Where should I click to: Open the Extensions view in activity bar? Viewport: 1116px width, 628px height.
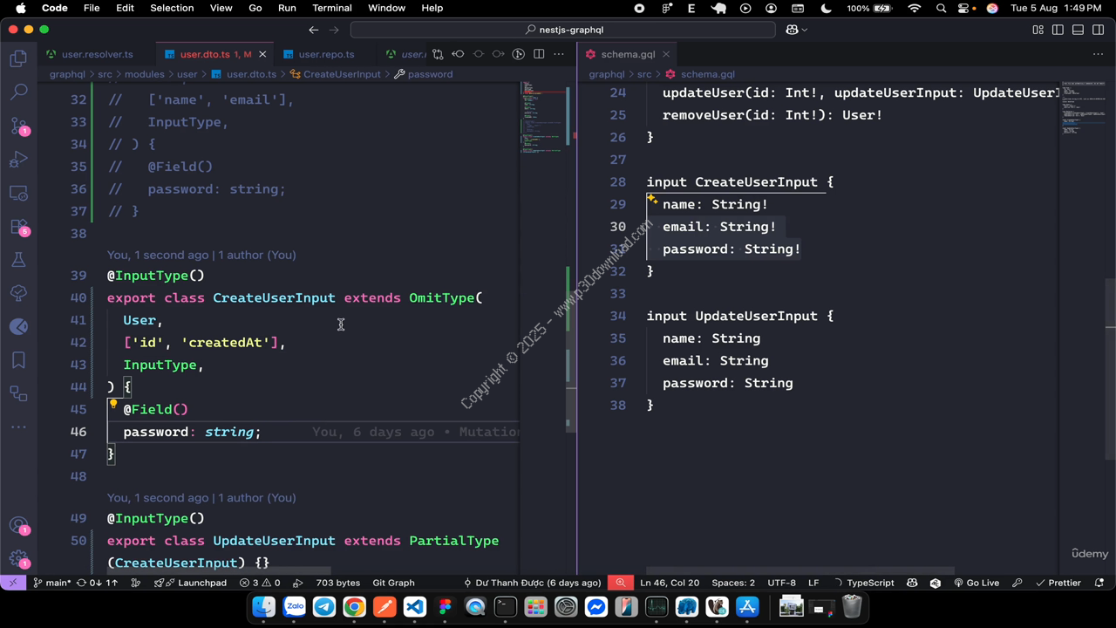pos(18,227)
